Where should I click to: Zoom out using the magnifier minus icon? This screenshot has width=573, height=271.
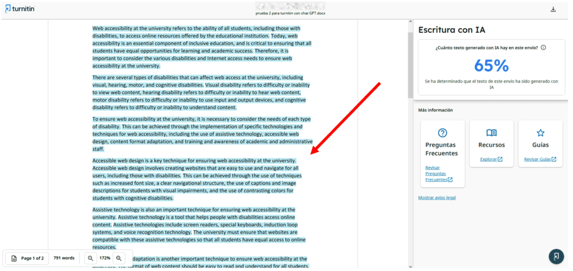tap(90, 258)
